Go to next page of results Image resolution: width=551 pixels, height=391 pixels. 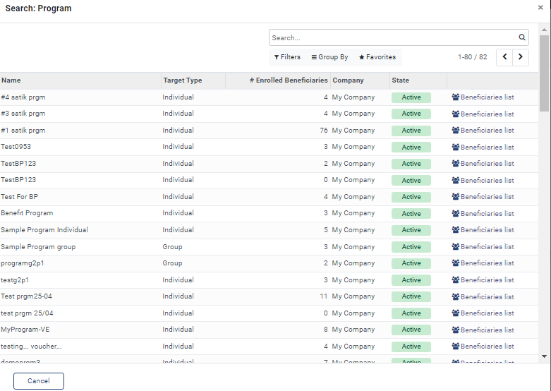pos(521,57)
